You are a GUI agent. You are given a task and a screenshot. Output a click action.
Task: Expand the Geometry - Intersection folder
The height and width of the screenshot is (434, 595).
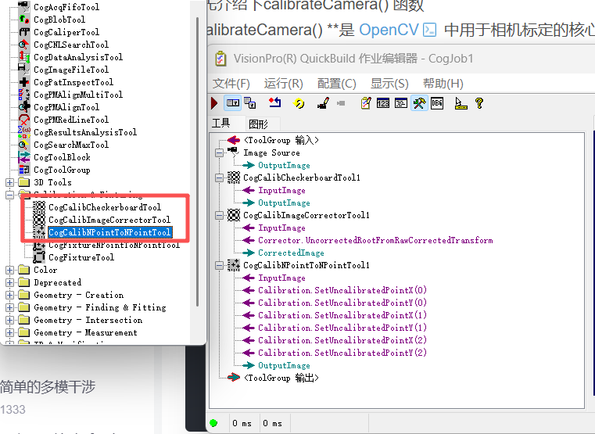click(10, 320)
